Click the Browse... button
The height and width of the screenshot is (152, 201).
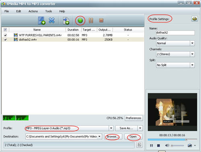point(113,137)
